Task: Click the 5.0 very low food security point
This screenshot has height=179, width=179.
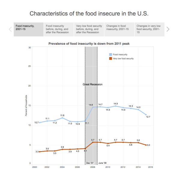Action: (146, 145)
